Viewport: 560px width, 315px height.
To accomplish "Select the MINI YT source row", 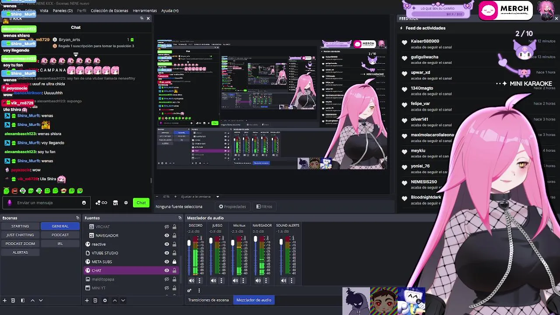I will (131, 288).
